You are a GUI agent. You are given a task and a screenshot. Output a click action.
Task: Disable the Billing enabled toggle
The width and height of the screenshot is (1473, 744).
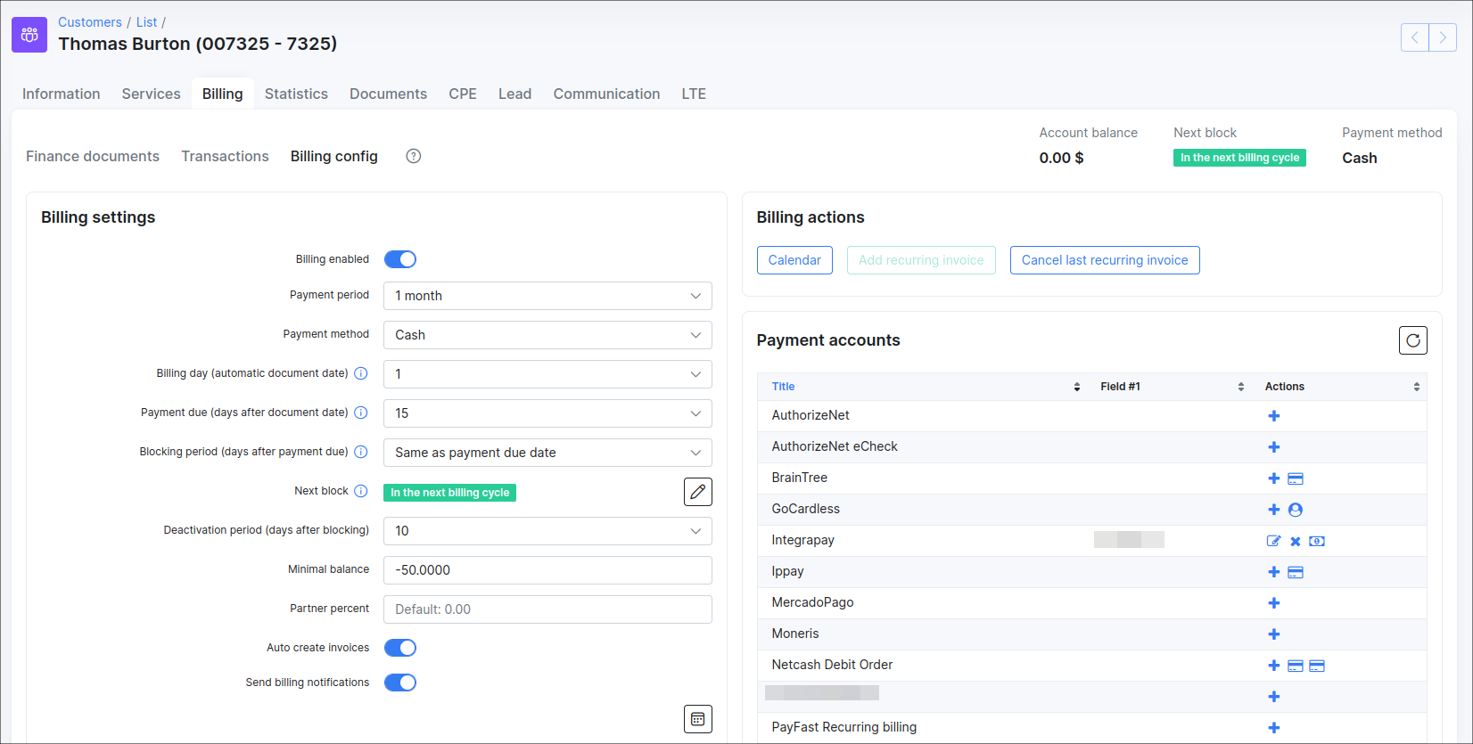[400, 259]
